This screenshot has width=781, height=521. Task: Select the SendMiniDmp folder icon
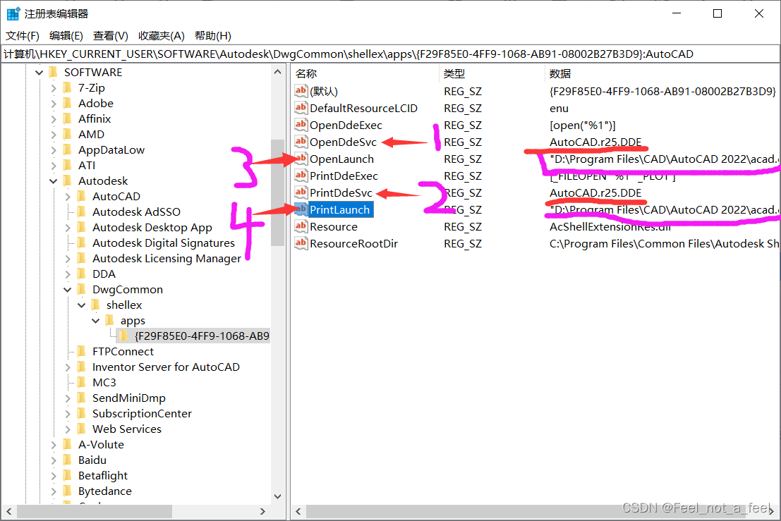(x=82, y=398)
